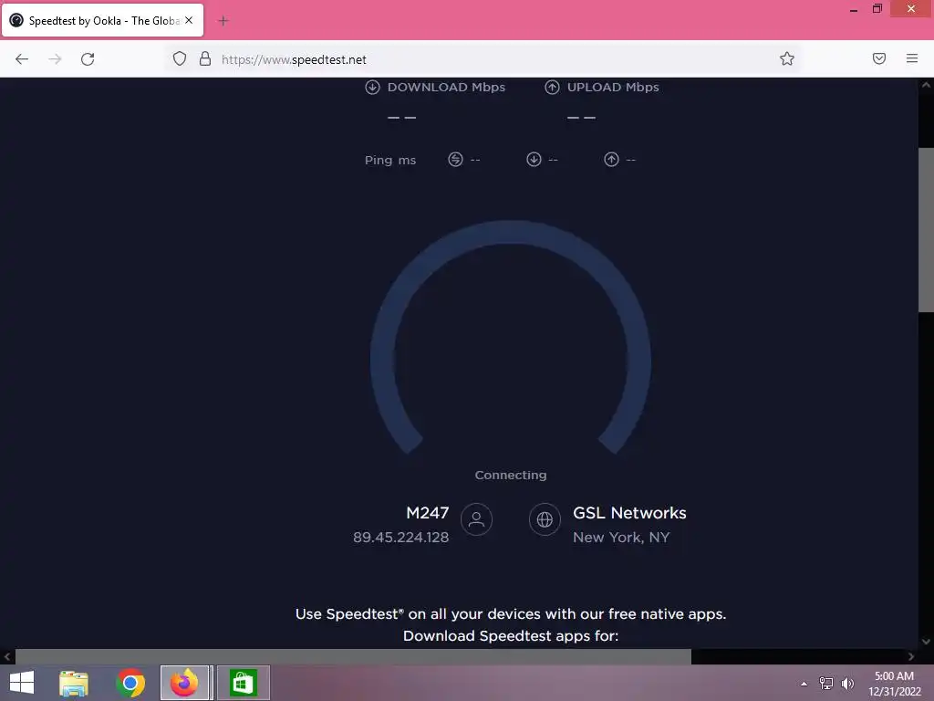Open the Firefox hamburger menu
This screenshot has height=701, width=934.
[912, 58]
